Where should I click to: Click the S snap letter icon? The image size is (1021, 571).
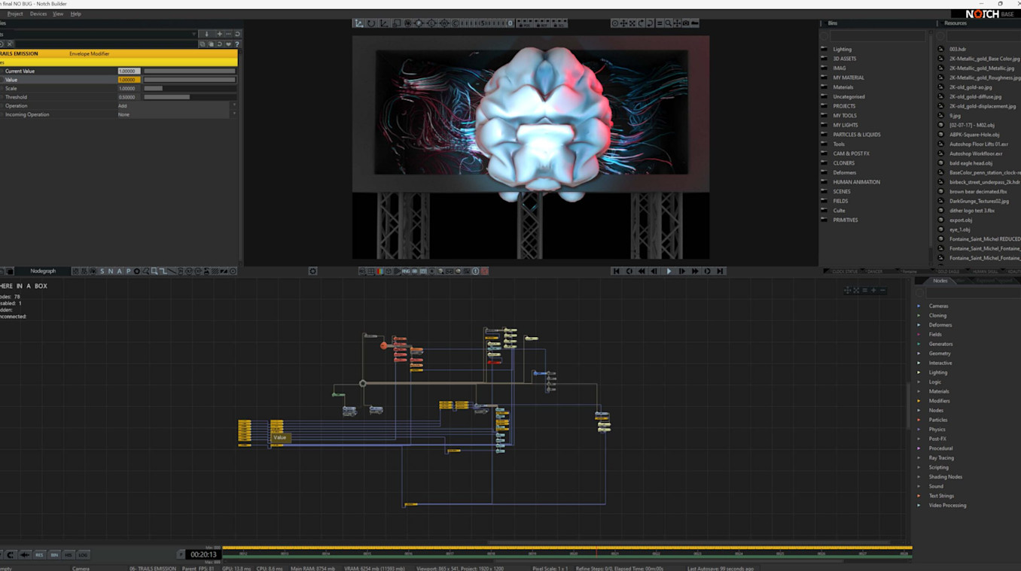point(102,271)
